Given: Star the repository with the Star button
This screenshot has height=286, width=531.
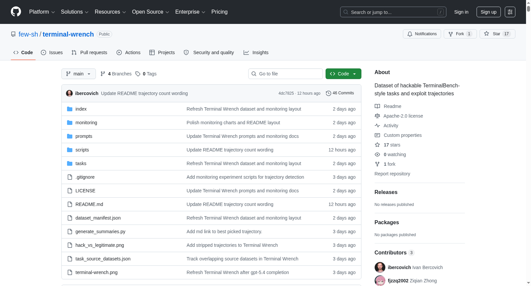Looking at the screenshot, I should (497, 34).
